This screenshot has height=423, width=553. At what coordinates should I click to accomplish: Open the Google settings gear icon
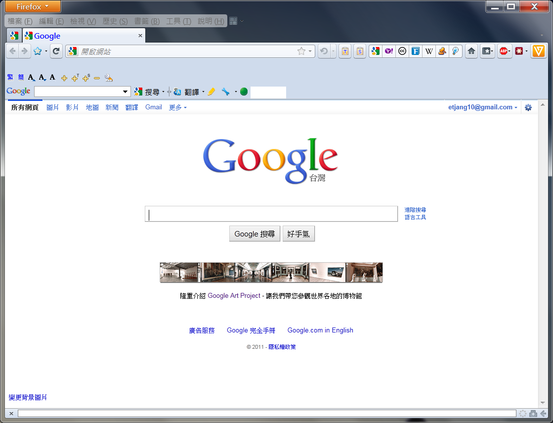pyautogui.click(x=528, y=107)
